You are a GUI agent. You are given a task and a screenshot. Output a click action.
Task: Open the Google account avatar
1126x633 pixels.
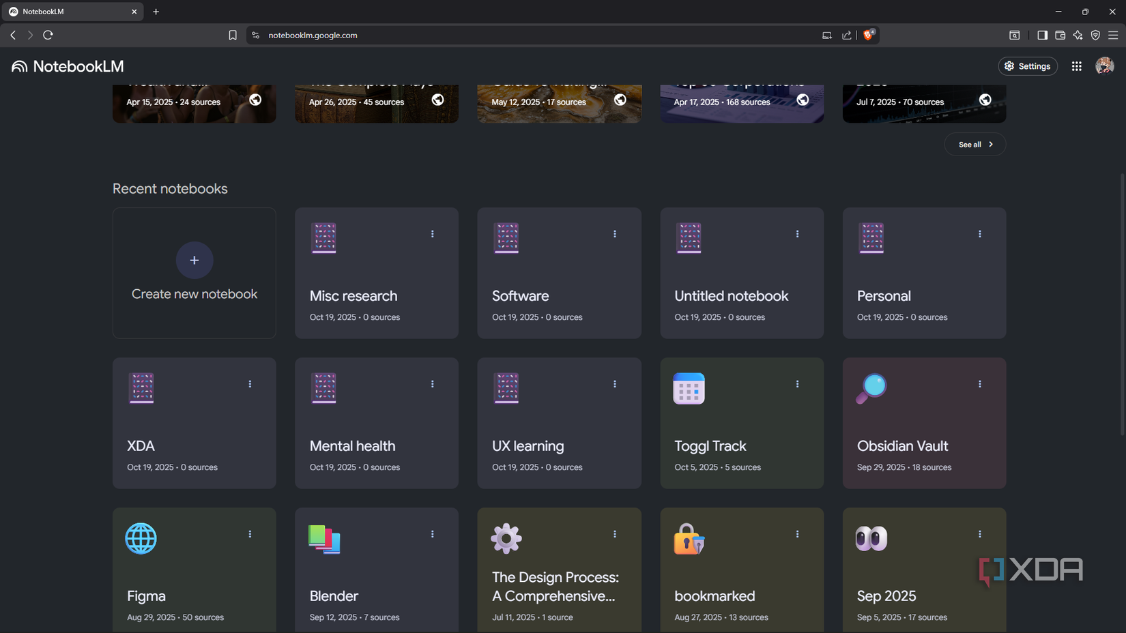pos(1104,66)
